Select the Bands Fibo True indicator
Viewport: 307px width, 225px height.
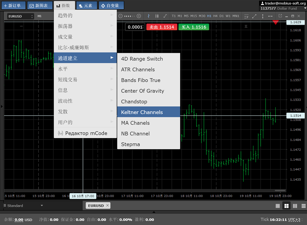click(149, 80)
